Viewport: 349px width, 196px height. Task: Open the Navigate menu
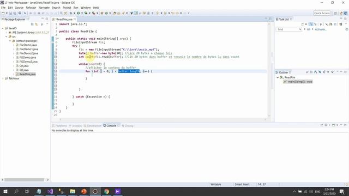pos(44,8)
